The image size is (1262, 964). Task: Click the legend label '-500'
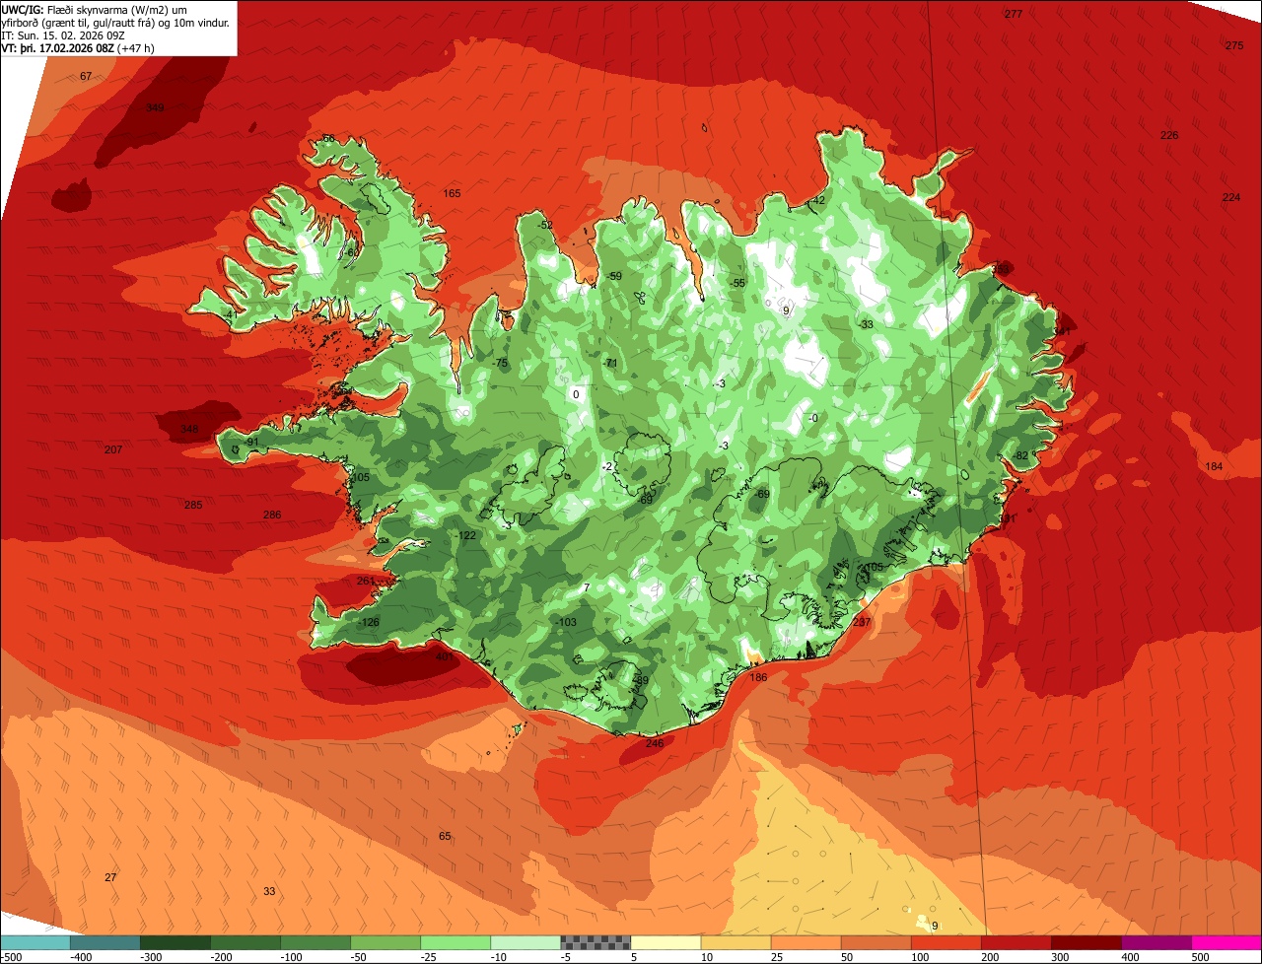pos(11,957)
